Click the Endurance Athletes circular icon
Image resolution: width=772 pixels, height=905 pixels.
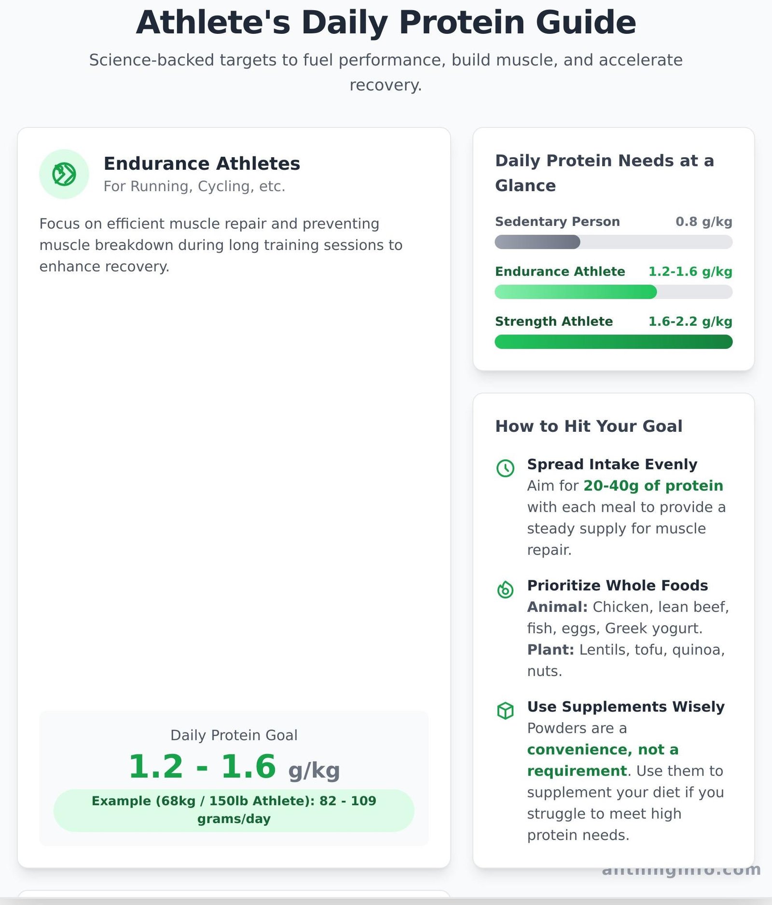point(64,174)
